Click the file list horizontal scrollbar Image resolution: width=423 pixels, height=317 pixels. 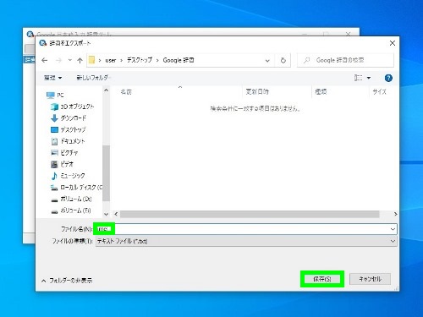click(250, 214)
